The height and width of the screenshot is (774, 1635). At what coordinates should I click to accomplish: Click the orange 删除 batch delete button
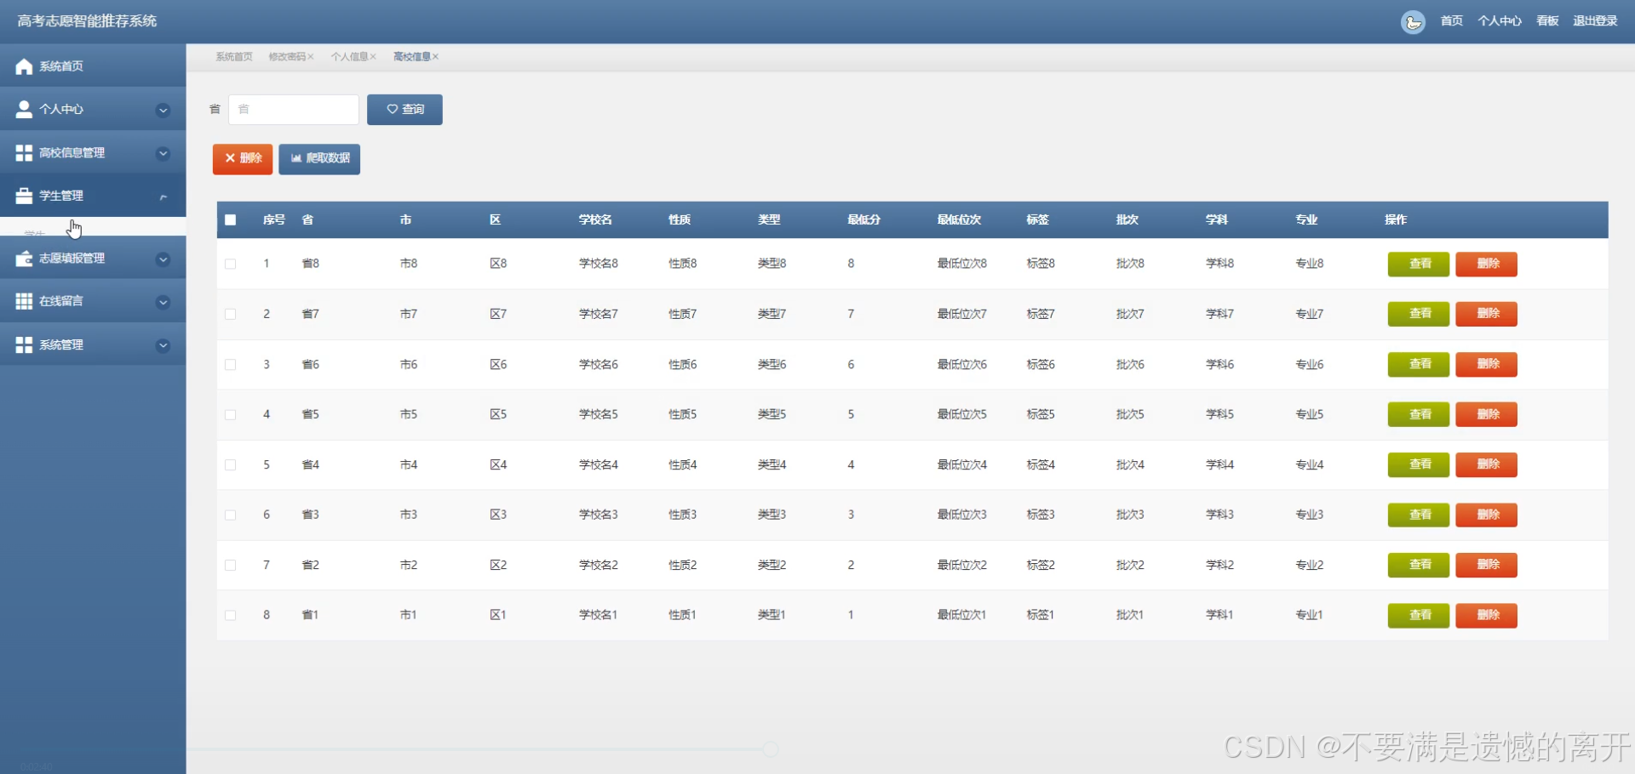point(243,159)
